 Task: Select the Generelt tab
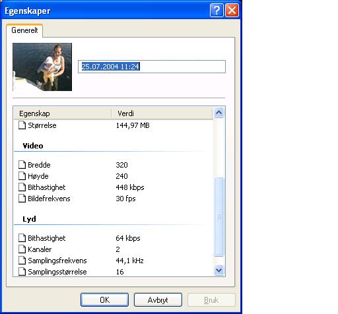(x=24, y=30)
